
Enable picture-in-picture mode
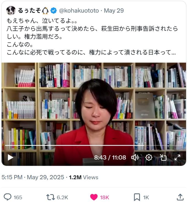(x=163, y=158)
